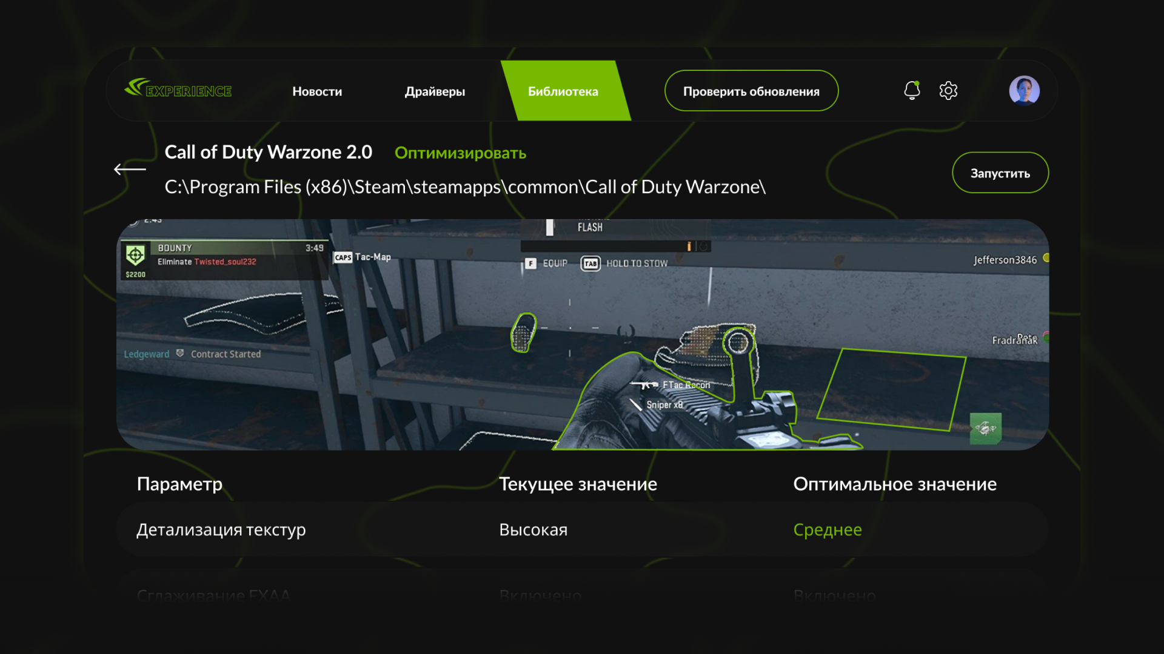This screenshot has width=1164, height=654.
Task: Click the TAB key icon in screenshot
Action: pyautogui.click(x=590, y=263)
